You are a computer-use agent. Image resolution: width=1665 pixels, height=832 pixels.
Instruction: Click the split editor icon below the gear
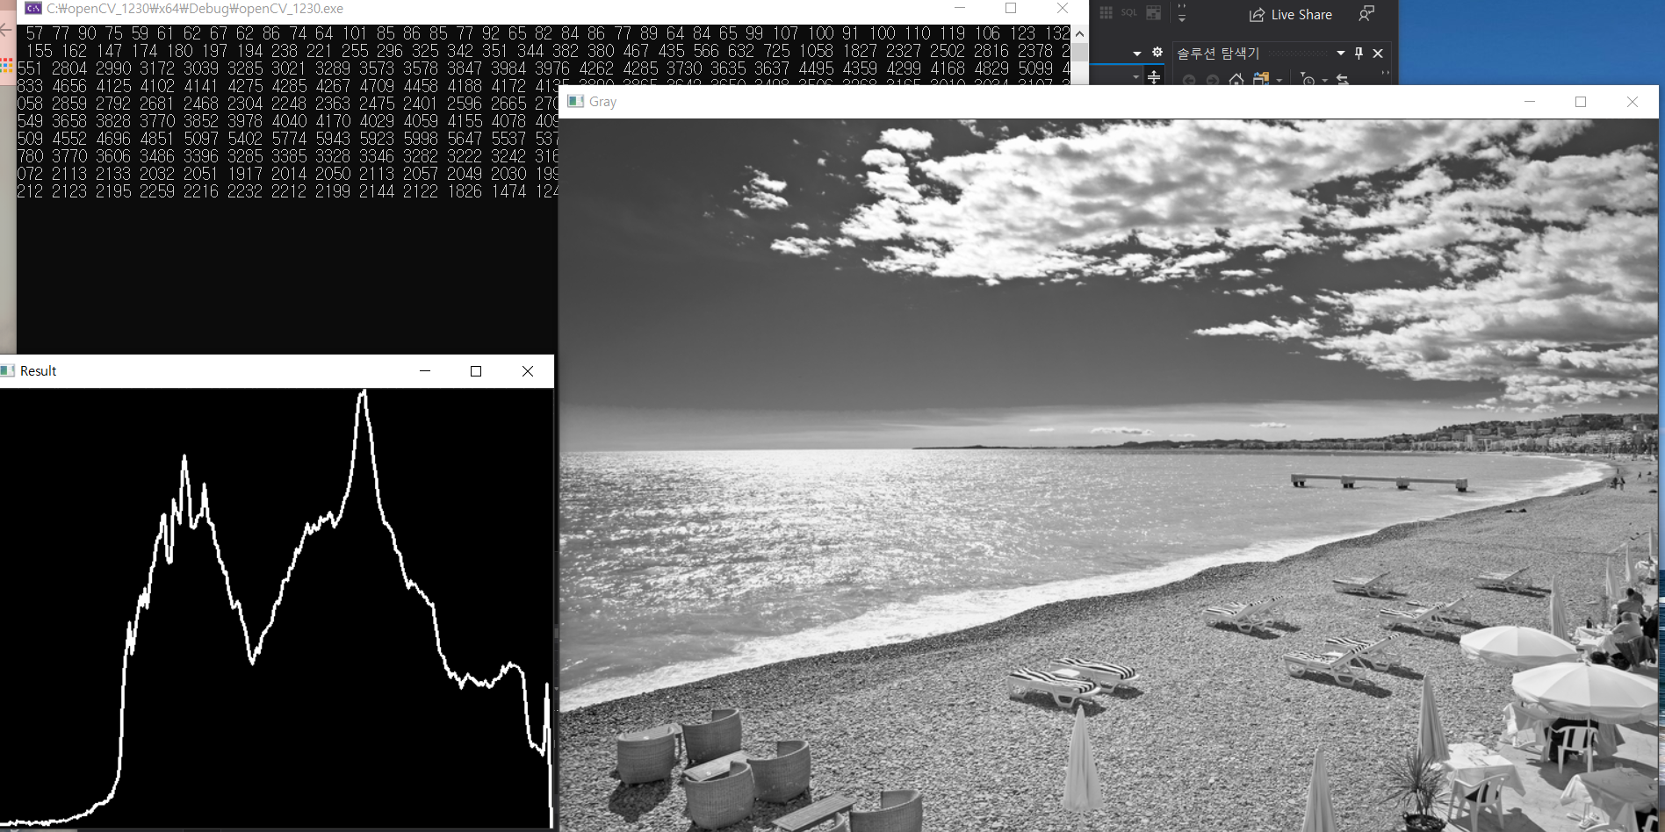[1154, 77]
